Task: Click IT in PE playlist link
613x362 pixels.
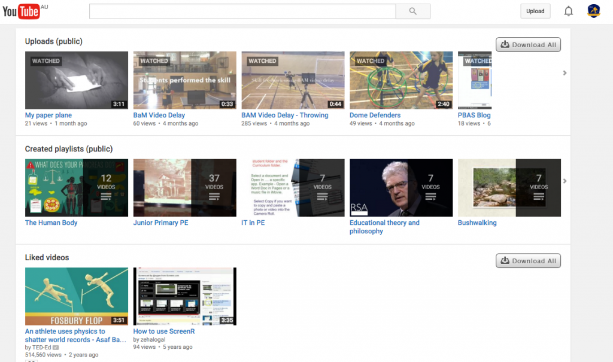Action: [x=253, y=223]
